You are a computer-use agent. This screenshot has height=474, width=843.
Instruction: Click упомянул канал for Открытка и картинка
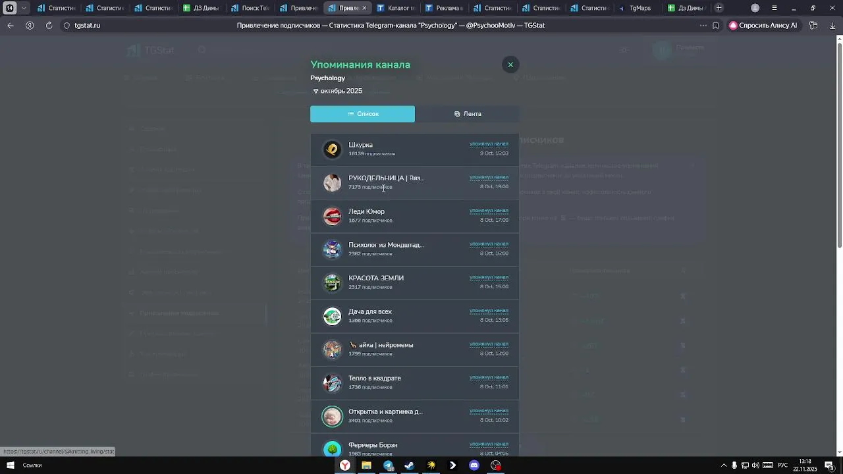tap(489, 411)
